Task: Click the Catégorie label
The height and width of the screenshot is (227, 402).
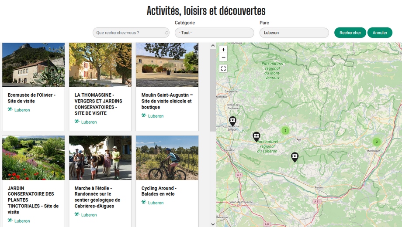Action: point(185,23)
